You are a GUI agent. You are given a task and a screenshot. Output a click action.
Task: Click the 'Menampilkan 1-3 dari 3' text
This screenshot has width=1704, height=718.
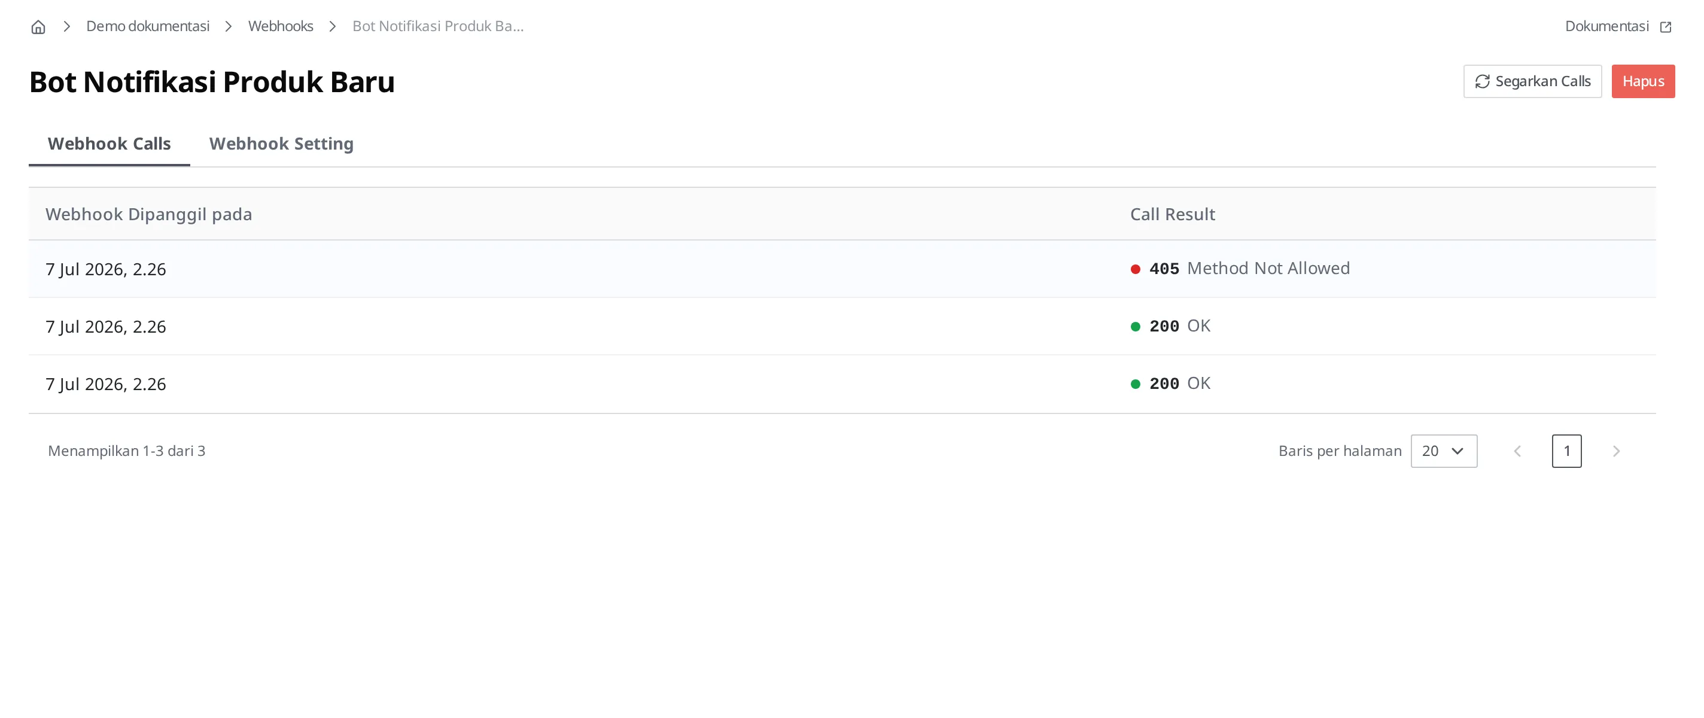click(126, 451)
